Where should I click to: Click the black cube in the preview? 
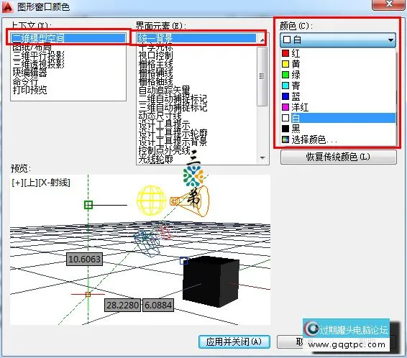pos(211,281)
